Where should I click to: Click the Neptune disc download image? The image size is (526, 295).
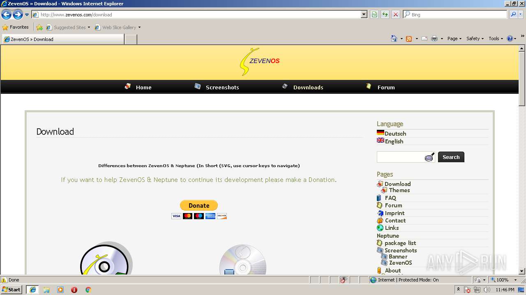(x=243, y=260)
